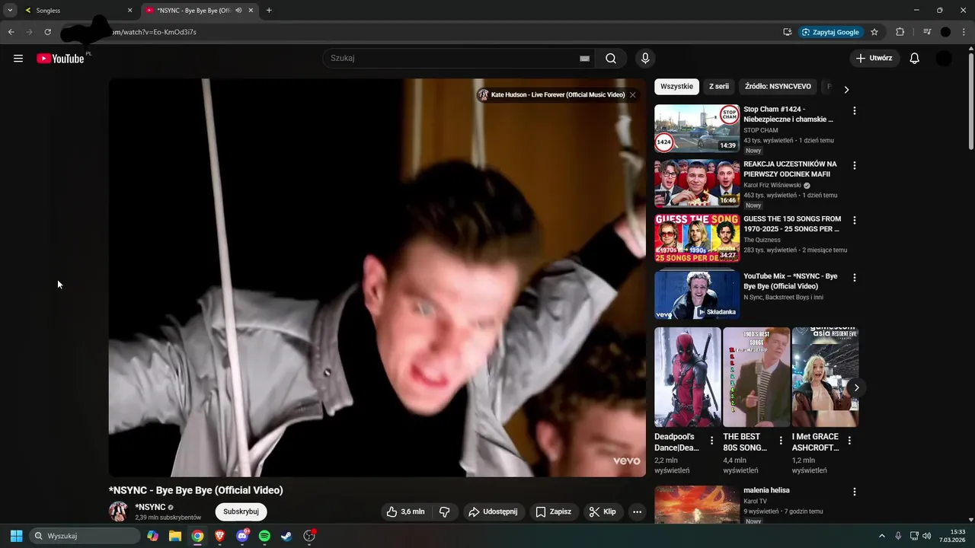The height and width of the screenshot is (548, 975).
Task: Open the notifications bell
Action: click(x=915, y=59)
